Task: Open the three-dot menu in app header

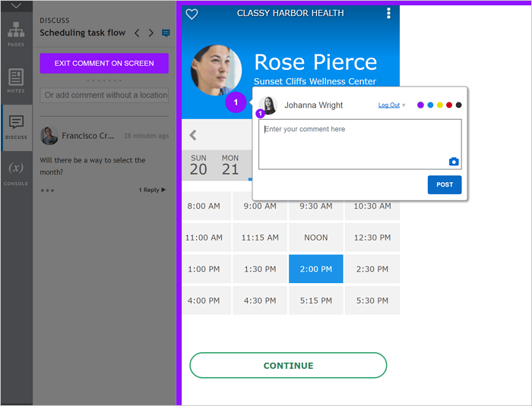Action: [388, 13]
